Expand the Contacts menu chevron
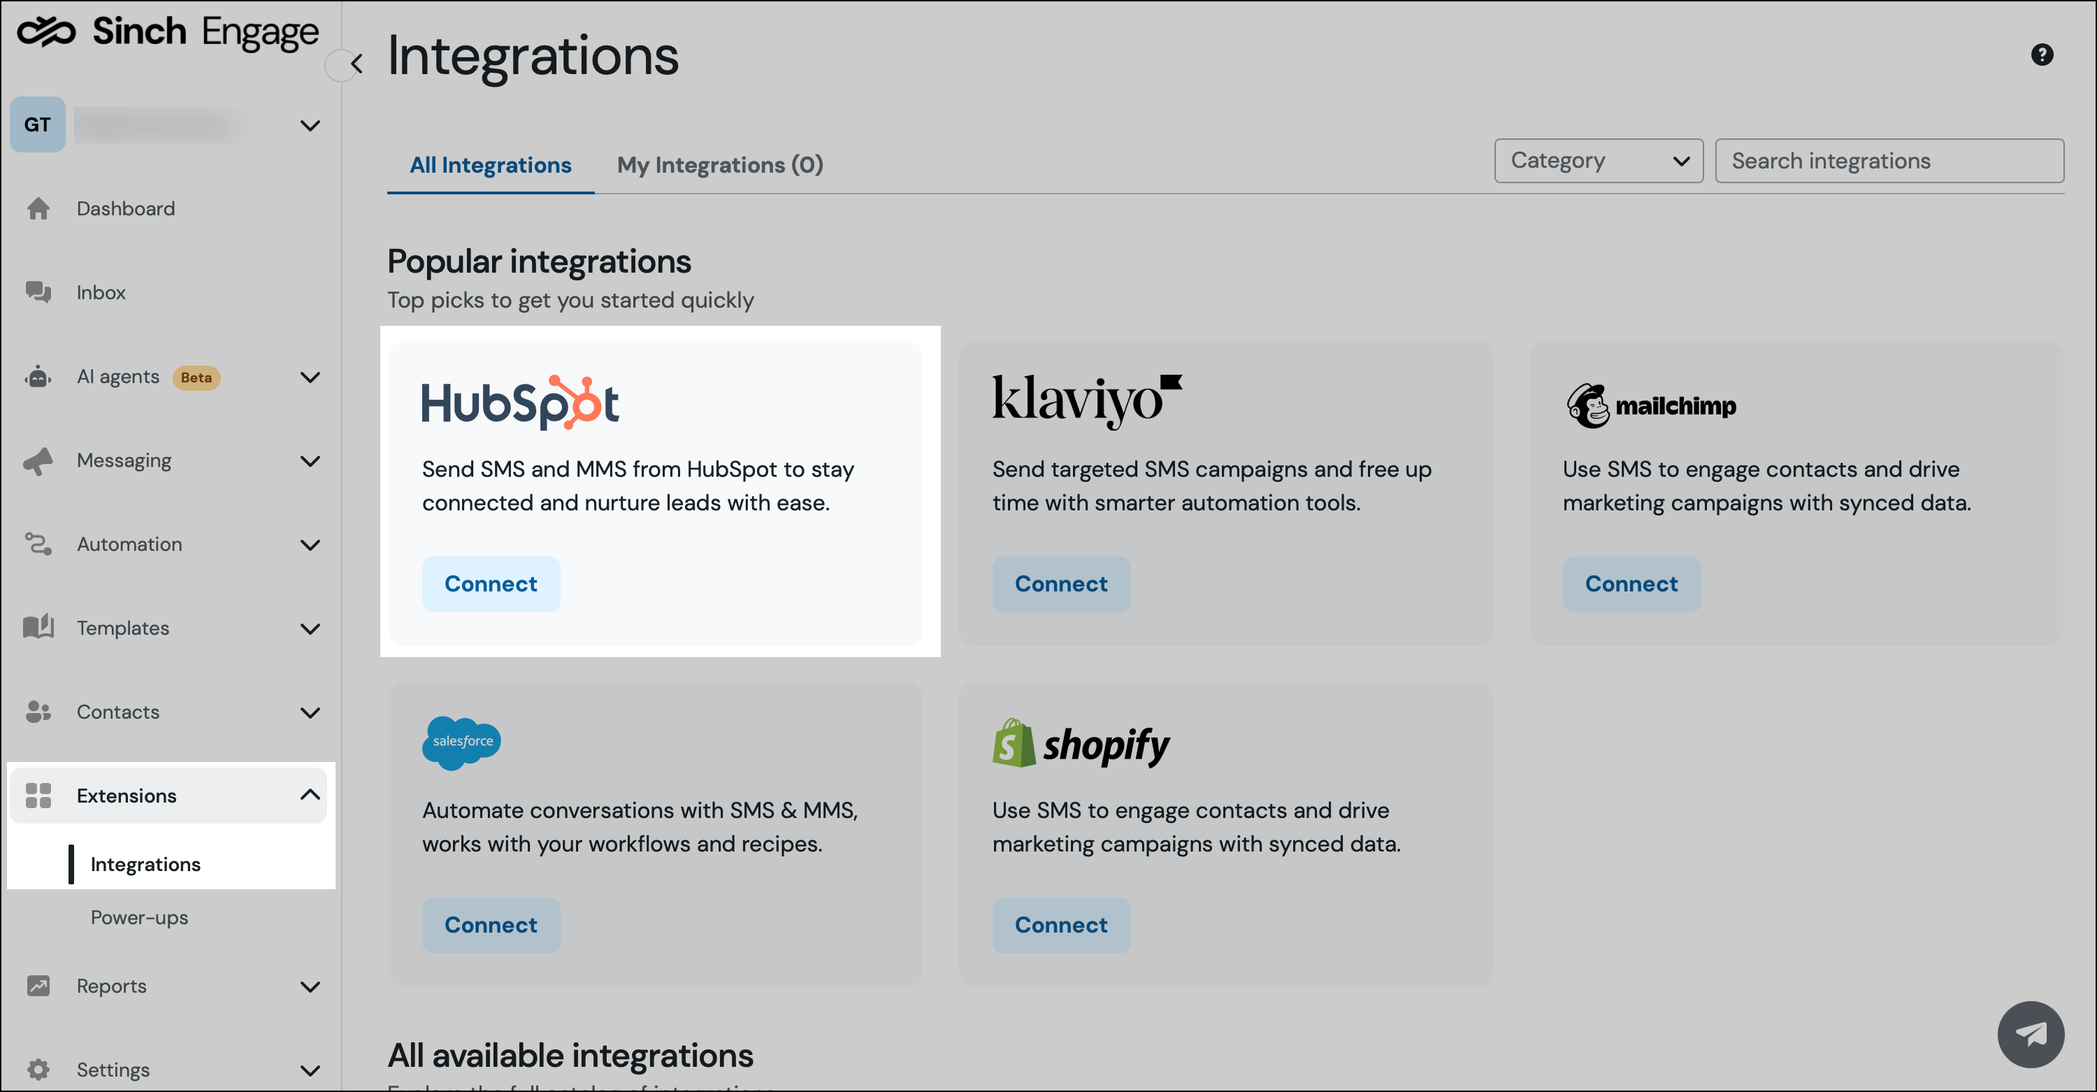The height and width of the screenshot is (1092, 2097). [310, 712]
